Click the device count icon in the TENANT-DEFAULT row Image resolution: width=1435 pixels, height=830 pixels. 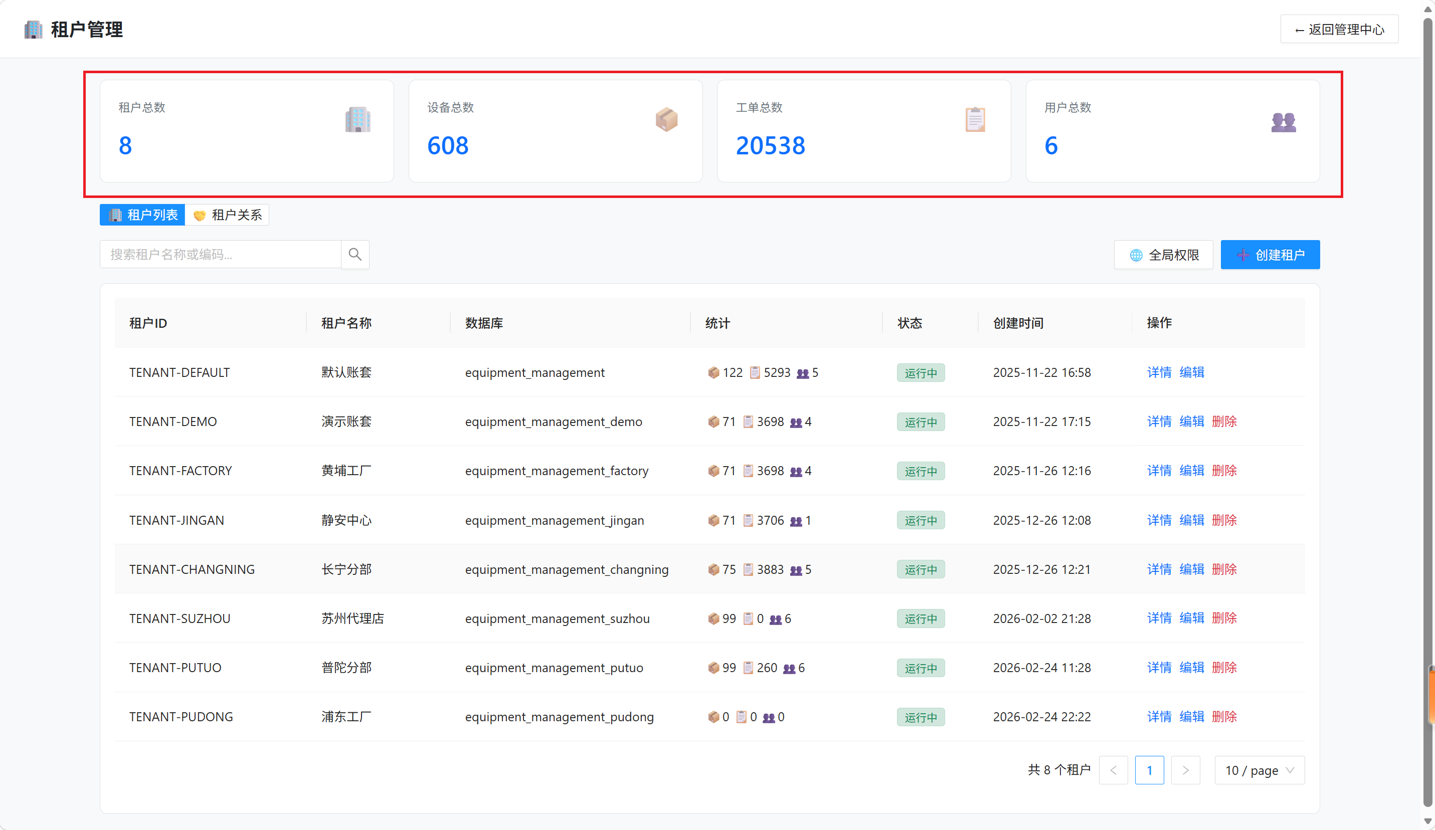[x=713, y=373]
